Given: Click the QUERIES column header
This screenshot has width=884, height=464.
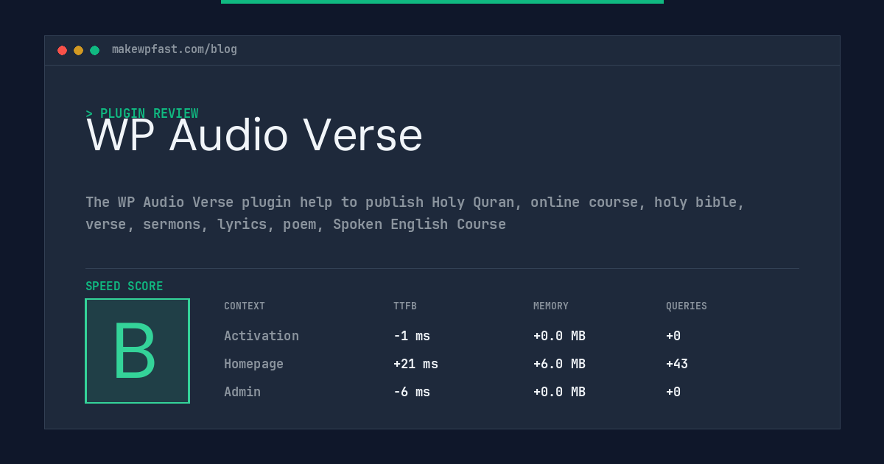Looking at the screenshot, I should pyautogui.click(x=687, y=306).
